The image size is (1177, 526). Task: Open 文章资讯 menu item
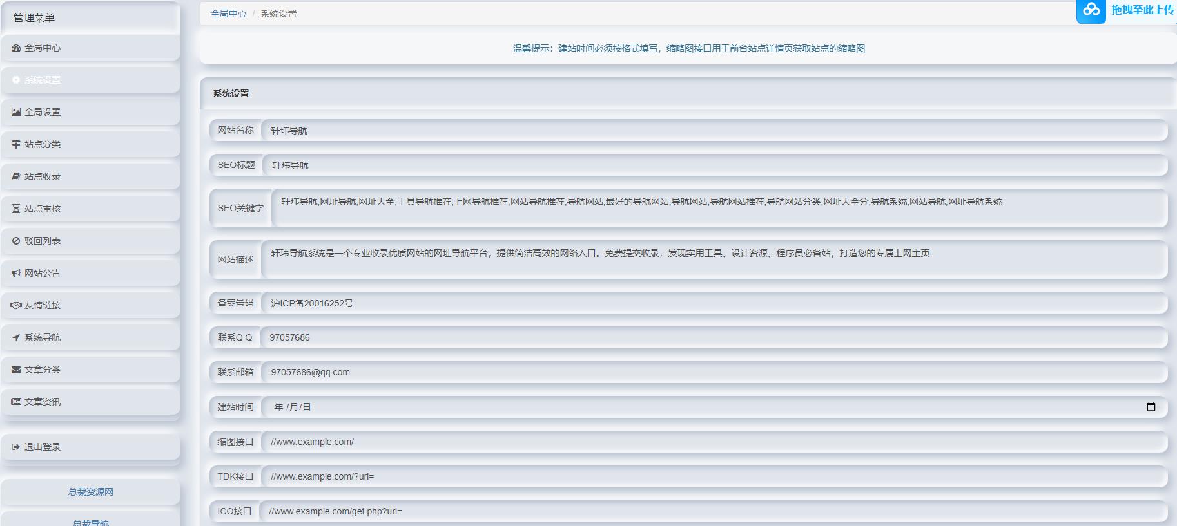90,402
